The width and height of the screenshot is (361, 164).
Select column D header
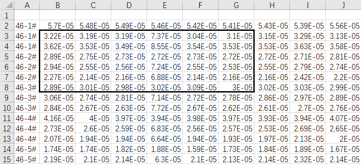(x=129, y=5)
